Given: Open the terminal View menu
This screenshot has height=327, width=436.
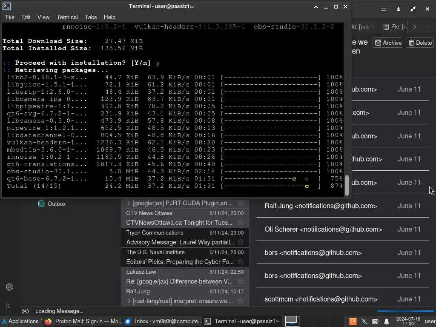Looking at the screenshot, I should [43, 17].
